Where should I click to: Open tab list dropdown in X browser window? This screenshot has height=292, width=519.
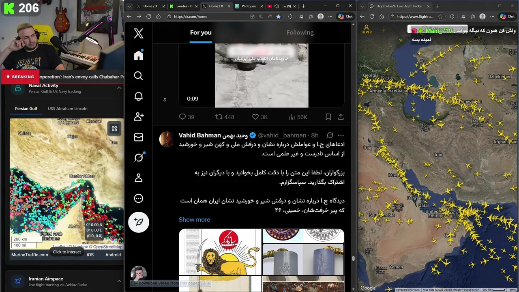coord(129,6)
